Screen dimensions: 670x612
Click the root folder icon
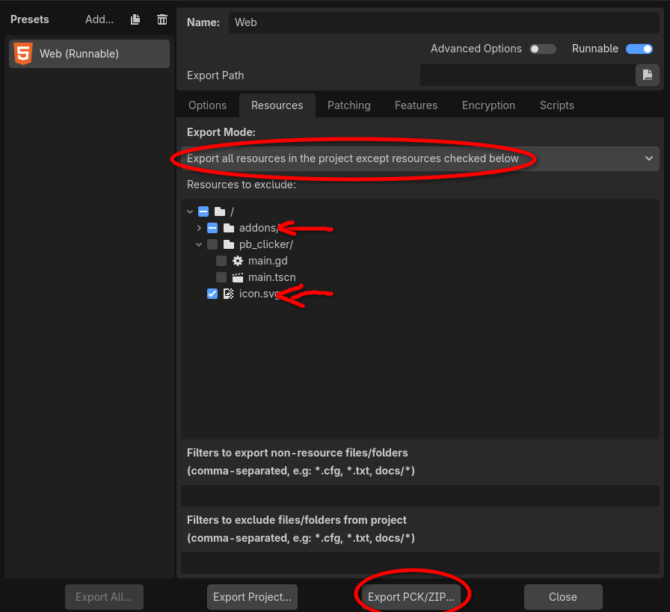pos(220,211)
